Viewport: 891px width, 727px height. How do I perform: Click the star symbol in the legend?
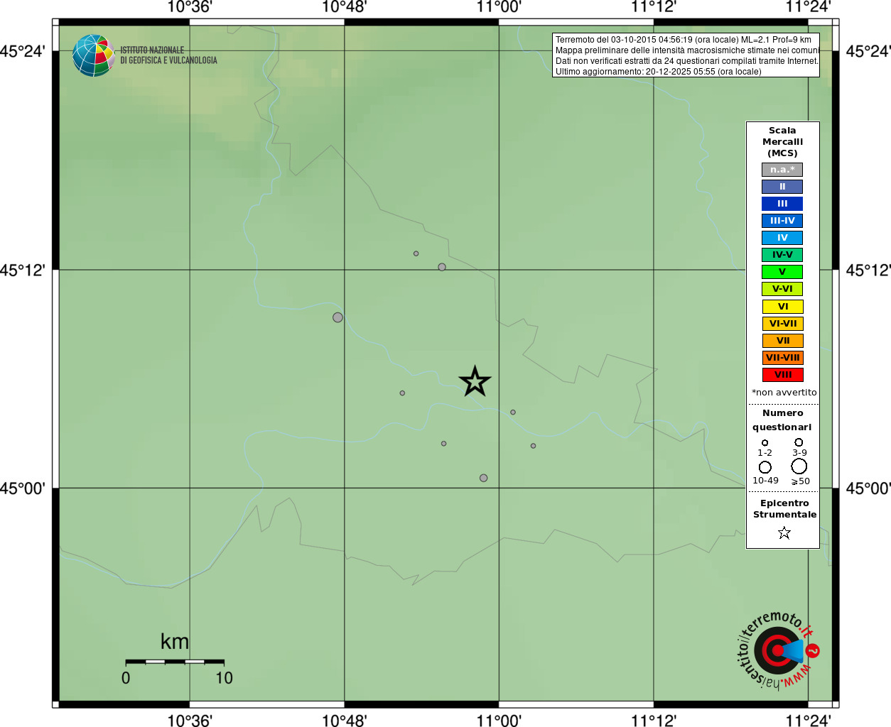[784, 532]
